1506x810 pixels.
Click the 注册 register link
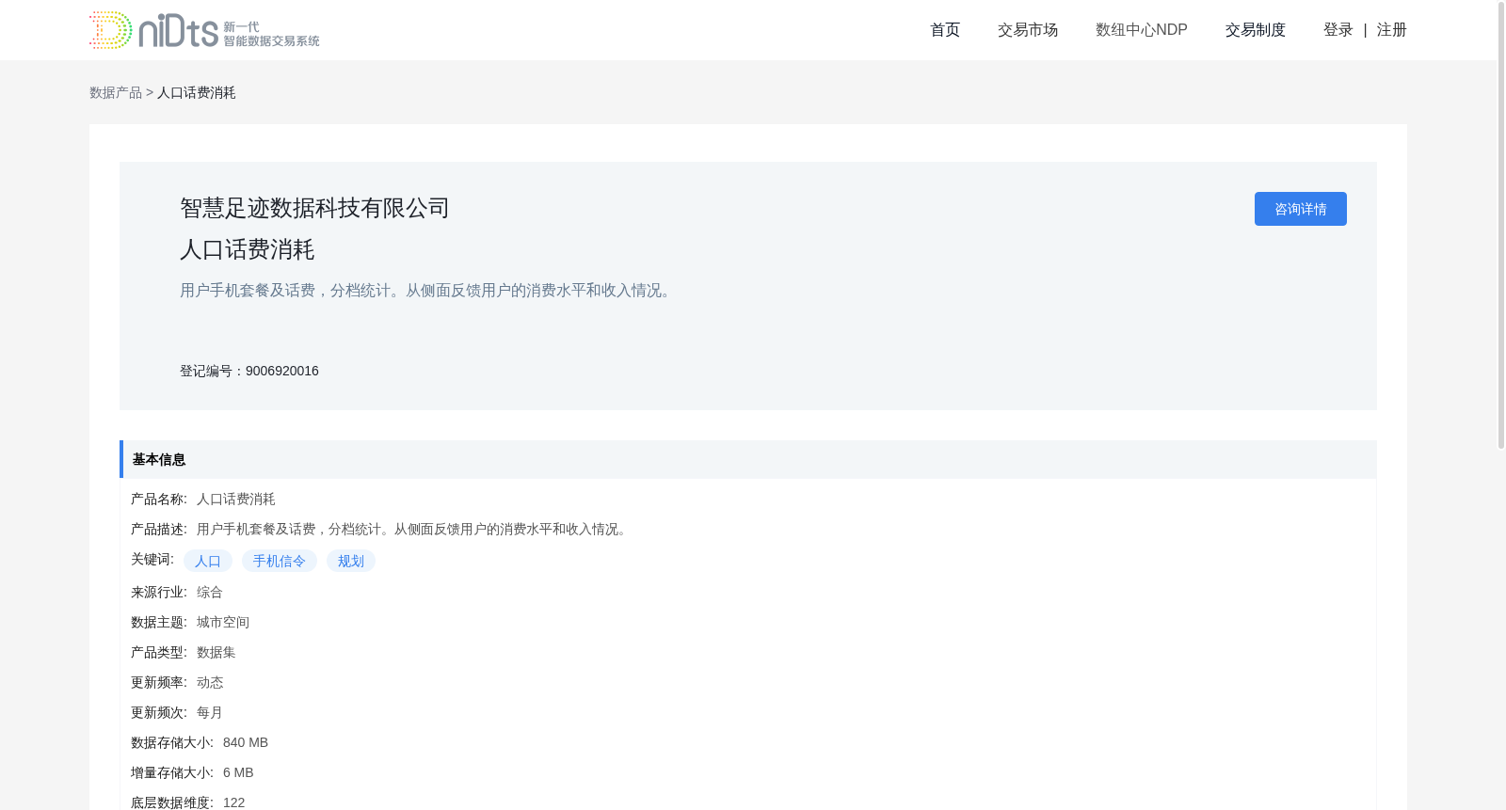click(x=1391, y=30)
